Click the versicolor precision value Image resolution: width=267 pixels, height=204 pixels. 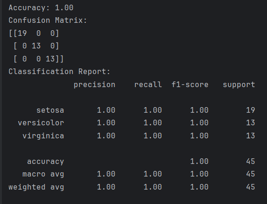point(106,123)
